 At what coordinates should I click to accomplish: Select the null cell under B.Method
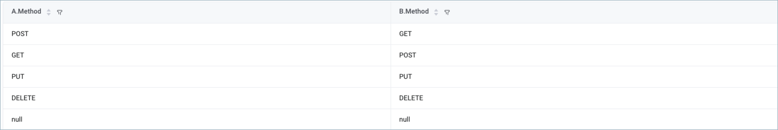(584, 120)
